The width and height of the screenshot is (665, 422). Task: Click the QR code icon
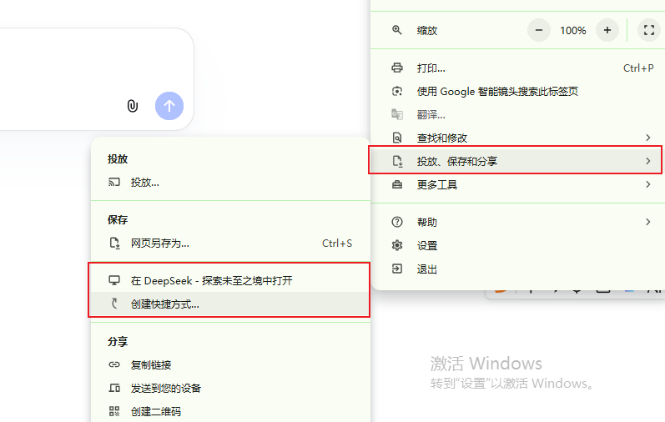(x=114, y=411)
